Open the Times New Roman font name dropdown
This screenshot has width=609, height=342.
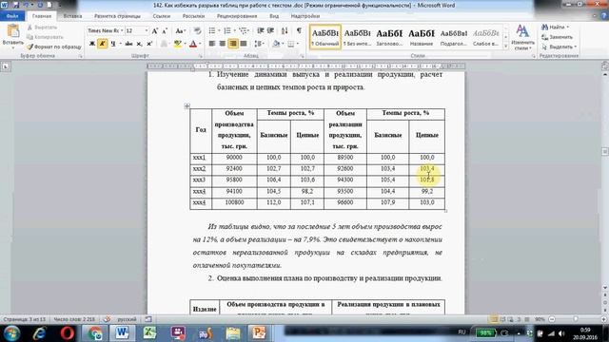[122, 30]
